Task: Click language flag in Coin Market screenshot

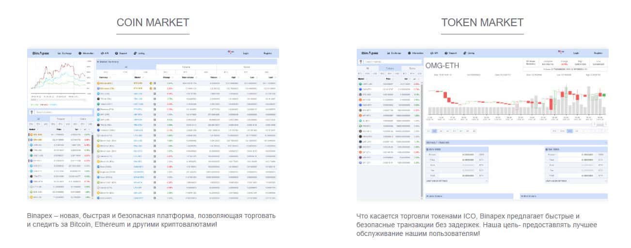Action: click(232, 52)
